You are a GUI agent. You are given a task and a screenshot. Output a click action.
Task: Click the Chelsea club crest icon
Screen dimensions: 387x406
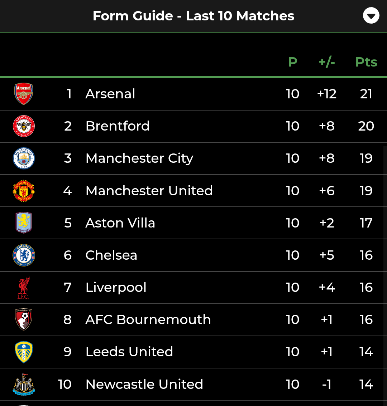click(x=24, y=255)
